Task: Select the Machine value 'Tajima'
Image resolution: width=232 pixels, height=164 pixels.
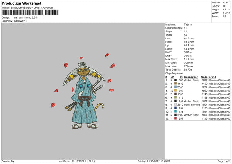Action: pyautogui.click(x=188, y=24)
